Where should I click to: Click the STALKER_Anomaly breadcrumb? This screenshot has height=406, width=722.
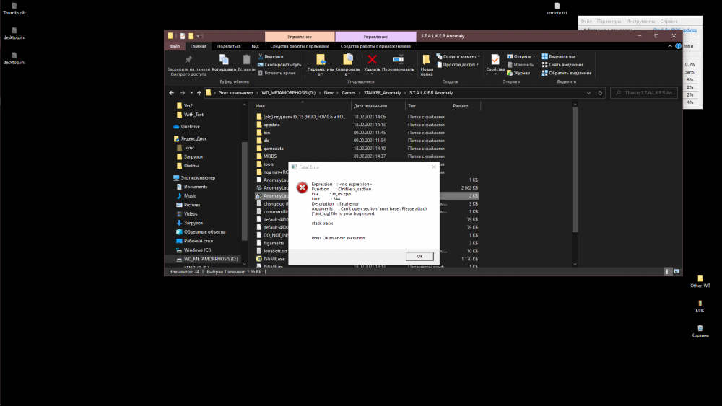(382, 93)
